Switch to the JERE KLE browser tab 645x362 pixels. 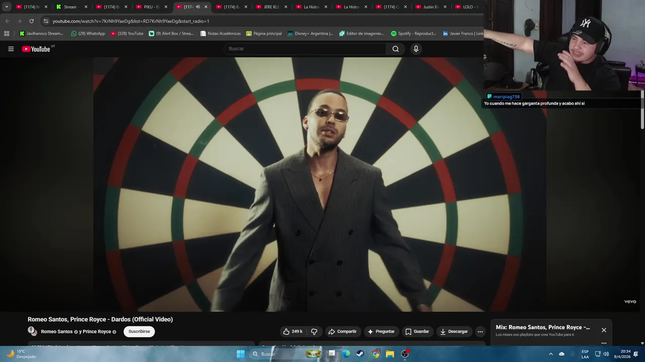tap(271, 7)
